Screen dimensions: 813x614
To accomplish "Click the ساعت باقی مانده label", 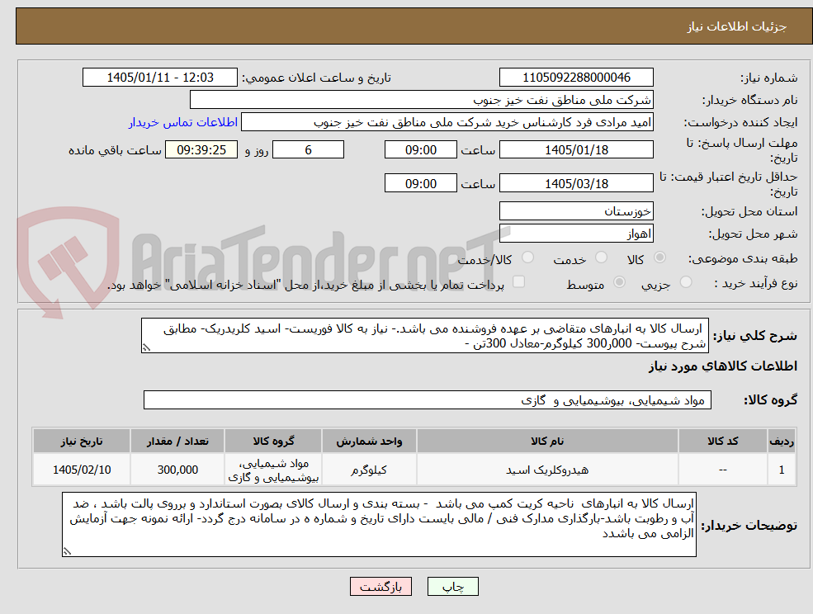I will pos(115,150).
